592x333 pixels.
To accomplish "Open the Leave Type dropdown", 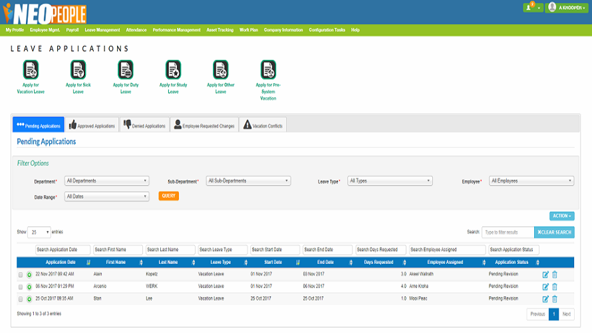I will [390, 180].
